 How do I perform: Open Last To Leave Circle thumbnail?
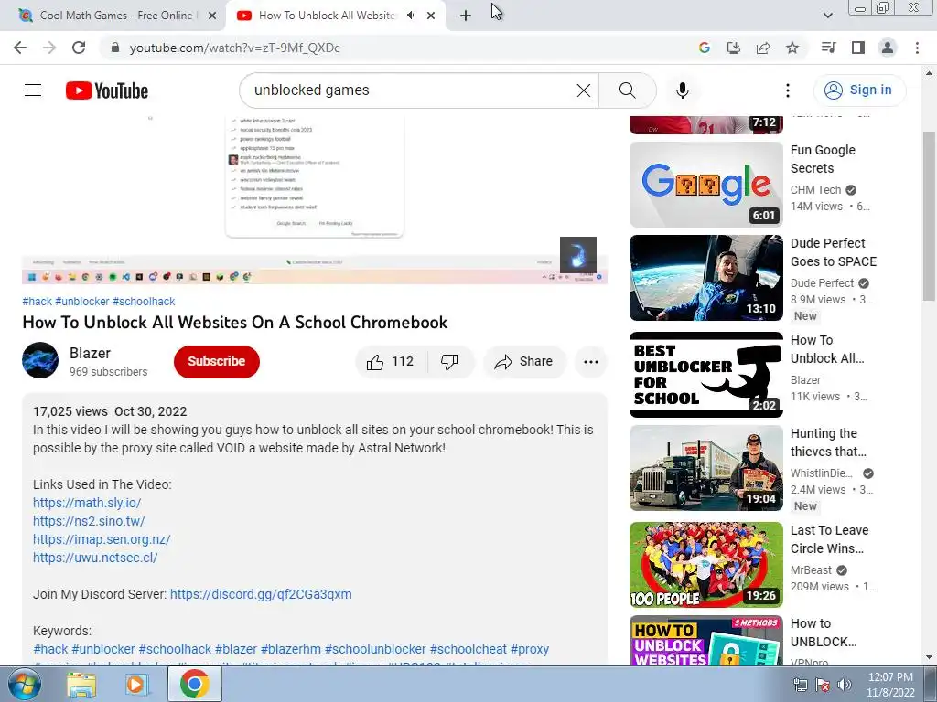pos(705,565)
